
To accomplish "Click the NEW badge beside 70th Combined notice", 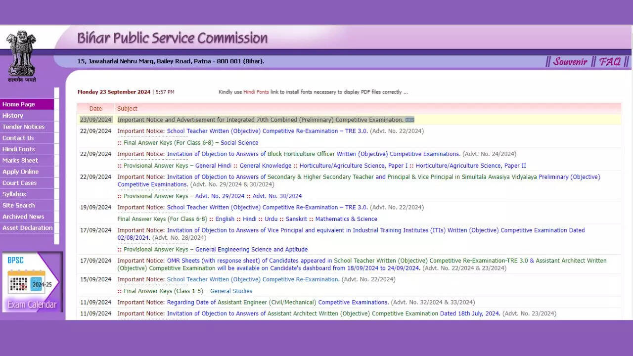I will (409, 120).
